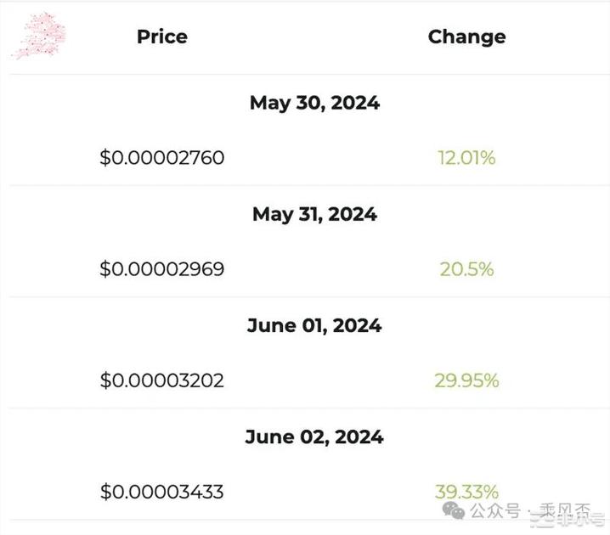The image size is (610, 535).
Task: Click the divider line below the header
Action: 309,74
